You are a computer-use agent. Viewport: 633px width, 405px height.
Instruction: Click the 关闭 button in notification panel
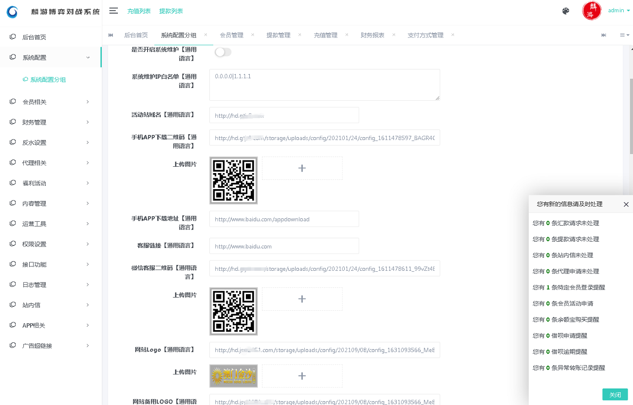click(615, 394)
